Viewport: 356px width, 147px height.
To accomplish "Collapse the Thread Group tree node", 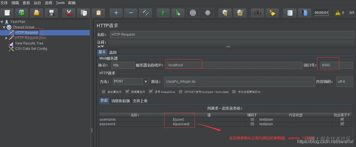I will pos(4,27).
